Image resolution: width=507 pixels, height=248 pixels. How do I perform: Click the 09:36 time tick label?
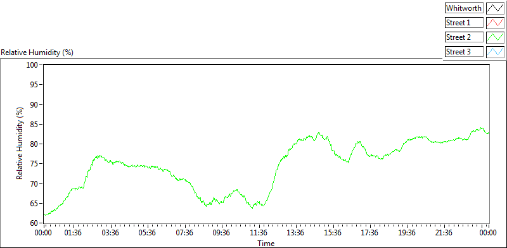[x=221, y=233]
